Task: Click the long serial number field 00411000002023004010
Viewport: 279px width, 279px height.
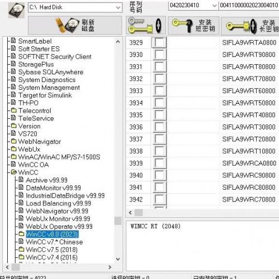Action: tap(249, 5)
